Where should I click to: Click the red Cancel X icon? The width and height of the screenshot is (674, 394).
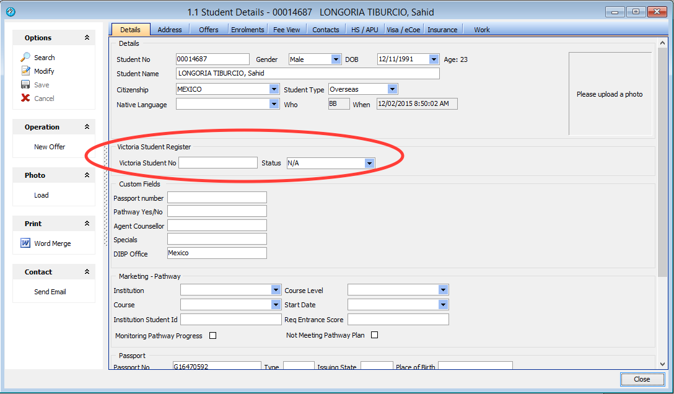pyautogui.click(x=25, y=98)
